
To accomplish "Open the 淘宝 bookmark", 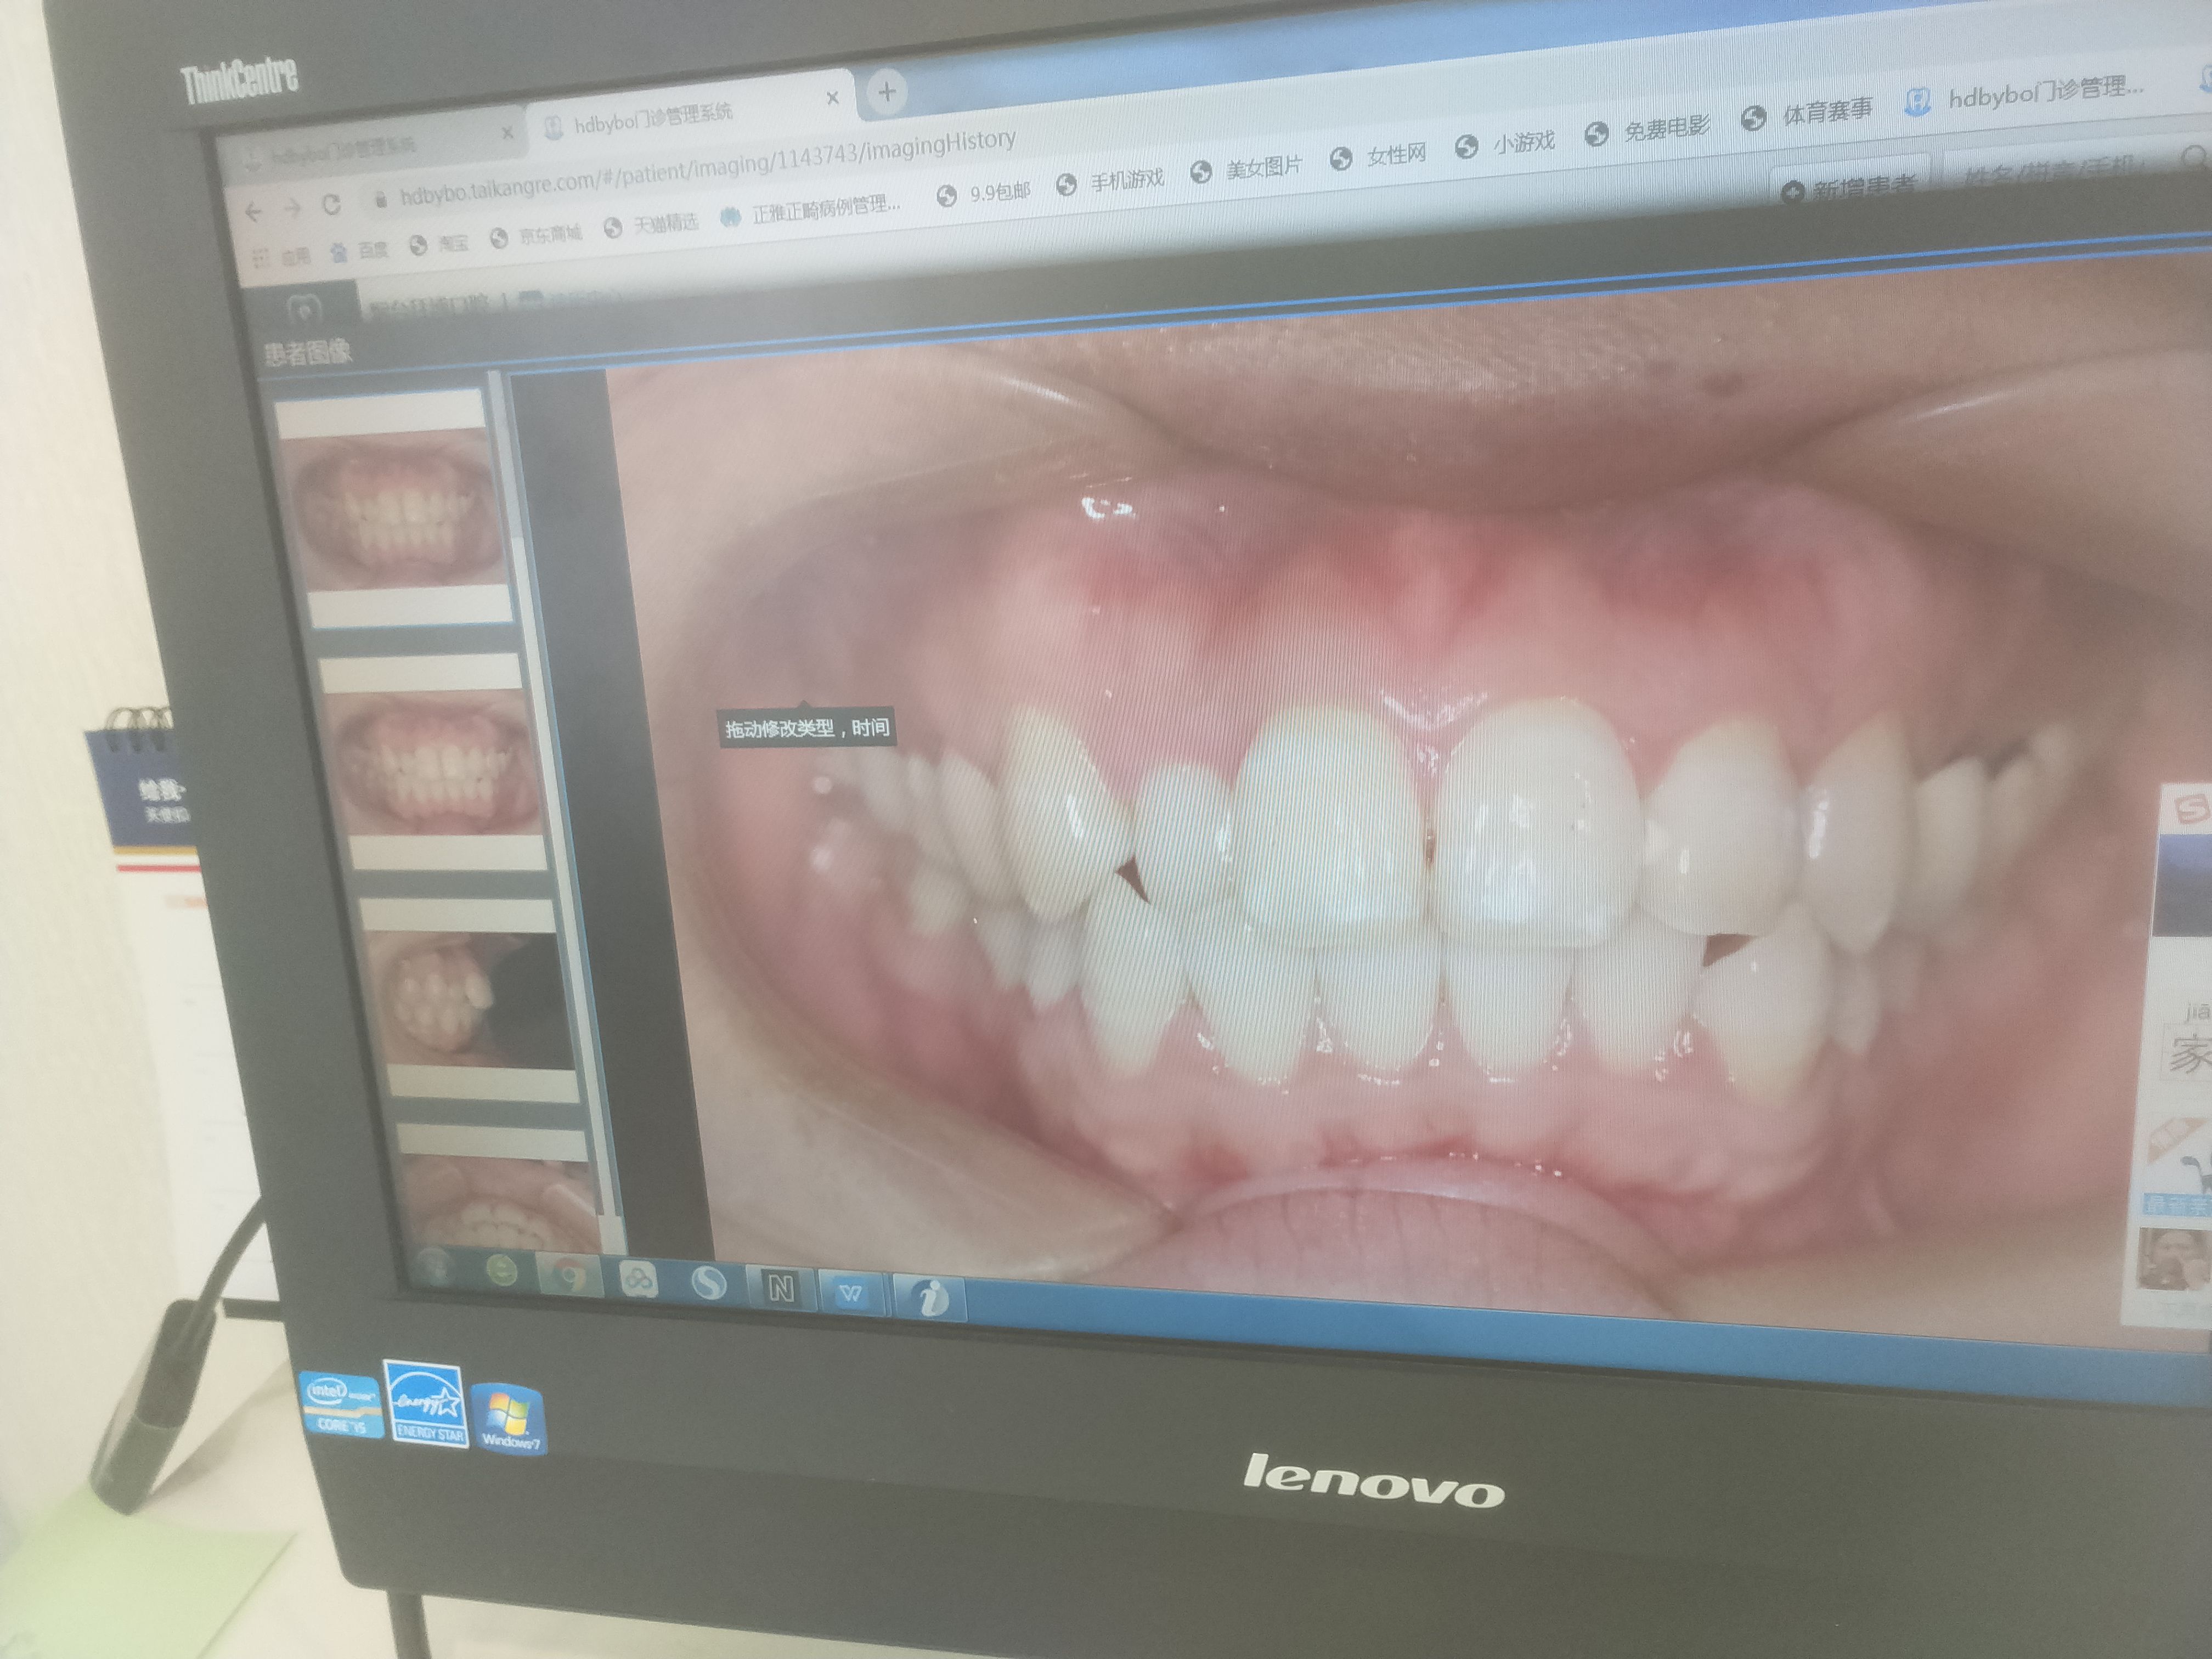I will [438, 244].
